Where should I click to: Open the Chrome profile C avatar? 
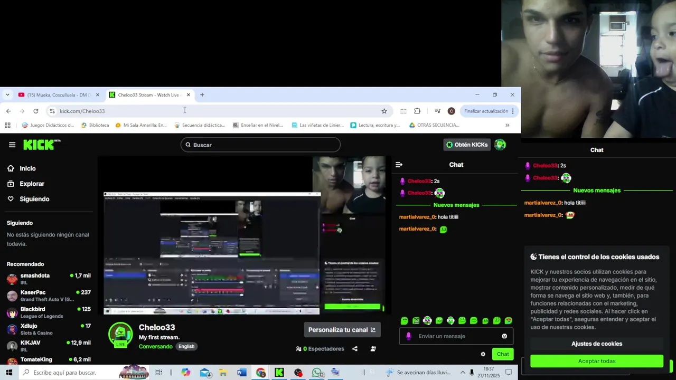pyautogui.click(x=451, y=111)
